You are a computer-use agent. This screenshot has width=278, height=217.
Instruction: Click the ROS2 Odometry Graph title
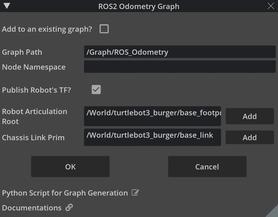point(139,7)
